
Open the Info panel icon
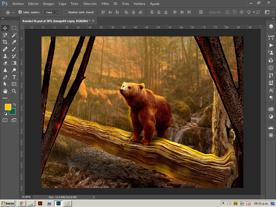pyautogui.click(x=271, y=68)
